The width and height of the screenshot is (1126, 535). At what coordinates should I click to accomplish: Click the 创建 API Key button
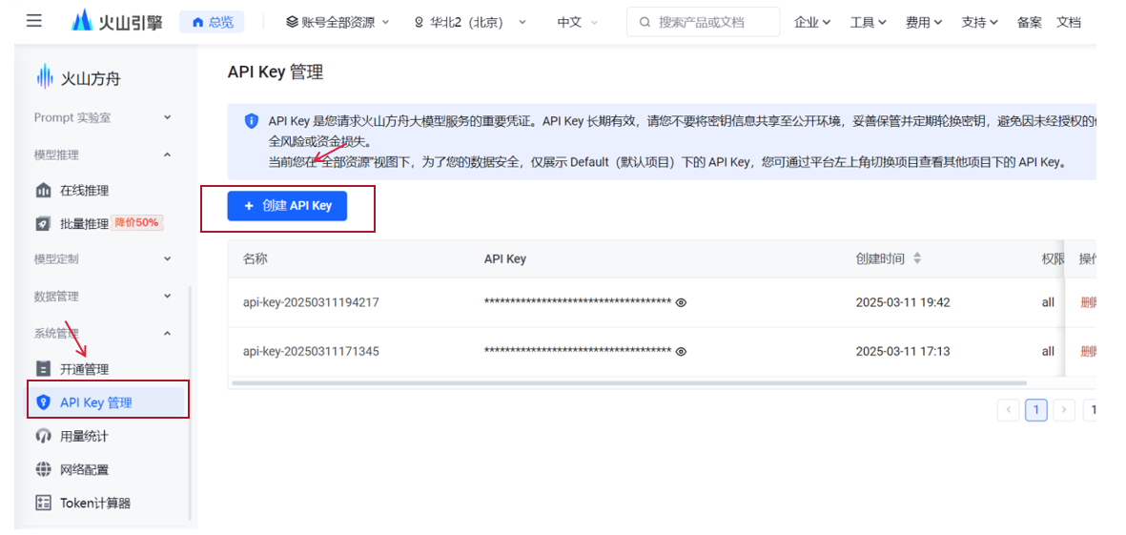287,205
